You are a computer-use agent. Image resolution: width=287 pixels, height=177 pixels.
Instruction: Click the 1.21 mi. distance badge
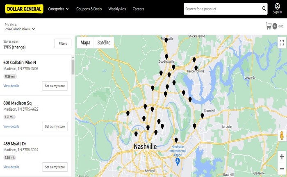[9, 117]
